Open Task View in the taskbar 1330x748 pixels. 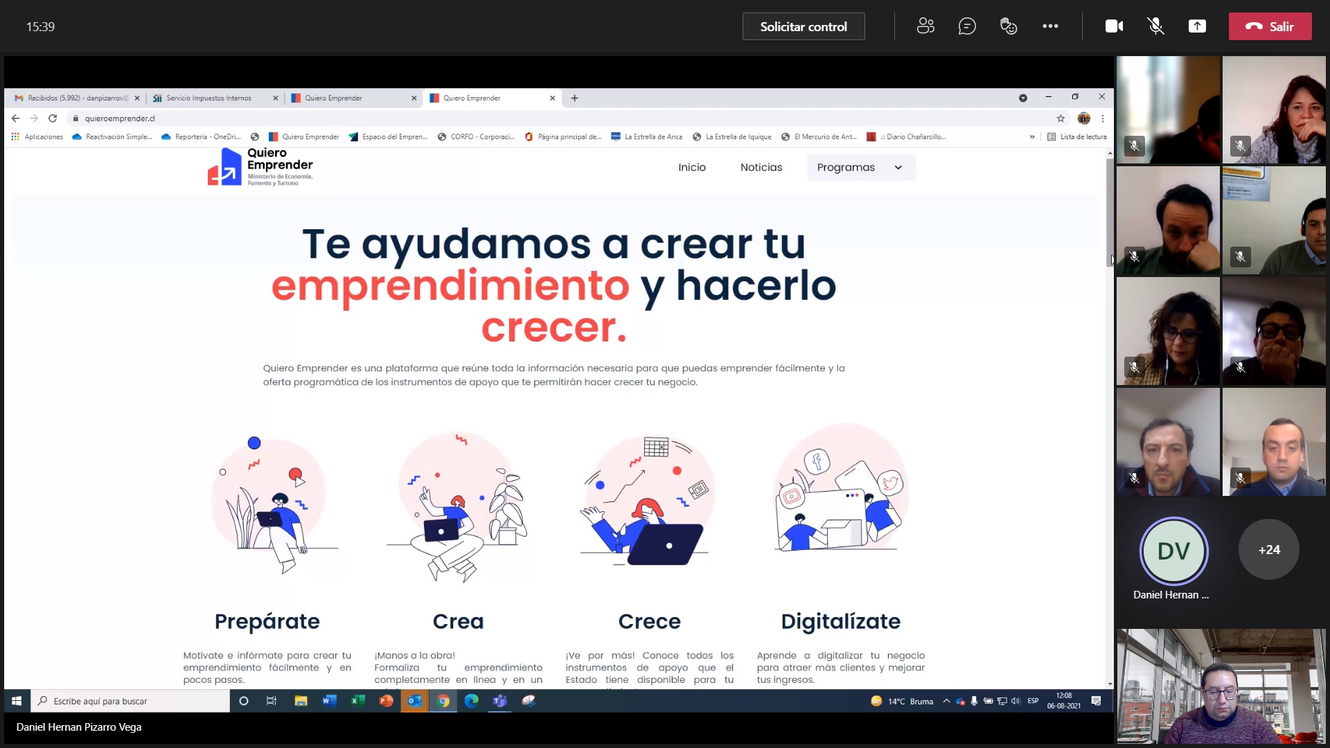(272, 701)
